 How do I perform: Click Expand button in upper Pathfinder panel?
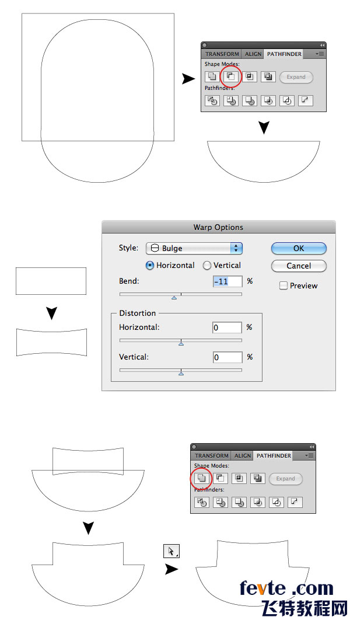[x=296, y=77]
